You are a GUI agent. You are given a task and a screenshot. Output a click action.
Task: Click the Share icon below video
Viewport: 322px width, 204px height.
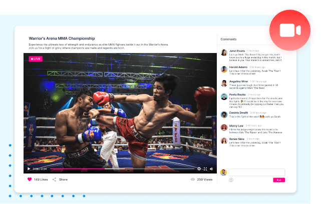(x=54, y=179)
